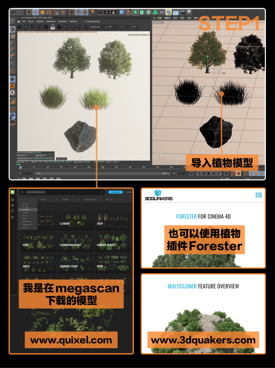Add a Floor environment object
275x368 pixels.
click(175, 12)
